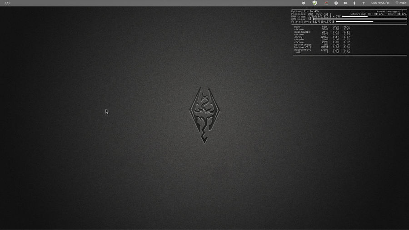409x230 pixels.
Task: Open the volume speaker icon
Action: [x=345, y=3]
